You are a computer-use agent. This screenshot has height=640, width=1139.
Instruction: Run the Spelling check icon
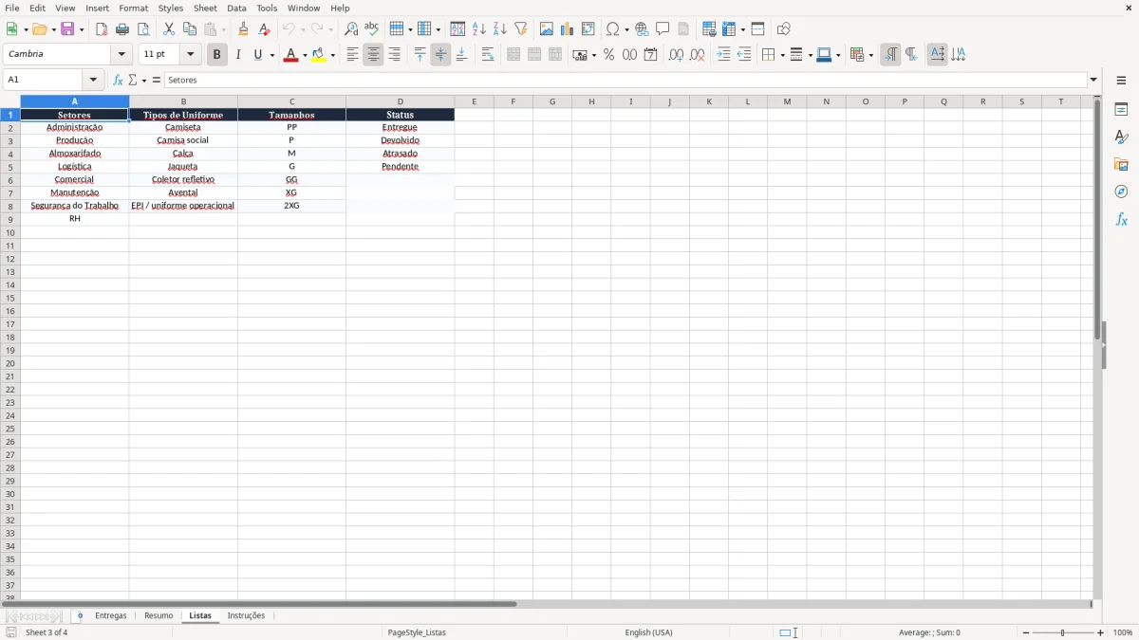(372, 29)
